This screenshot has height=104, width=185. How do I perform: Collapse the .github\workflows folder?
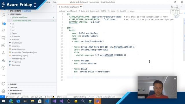pos(32,17)
